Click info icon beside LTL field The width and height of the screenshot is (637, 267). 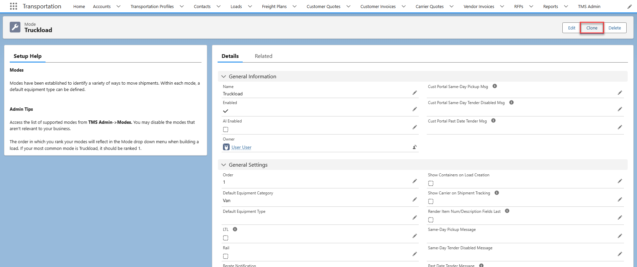tap(235, 229)
